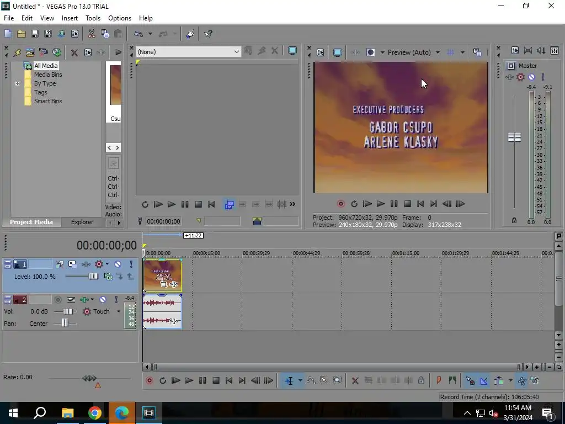Open Import Media icon in Project Media toolbar

click(30, 52)
